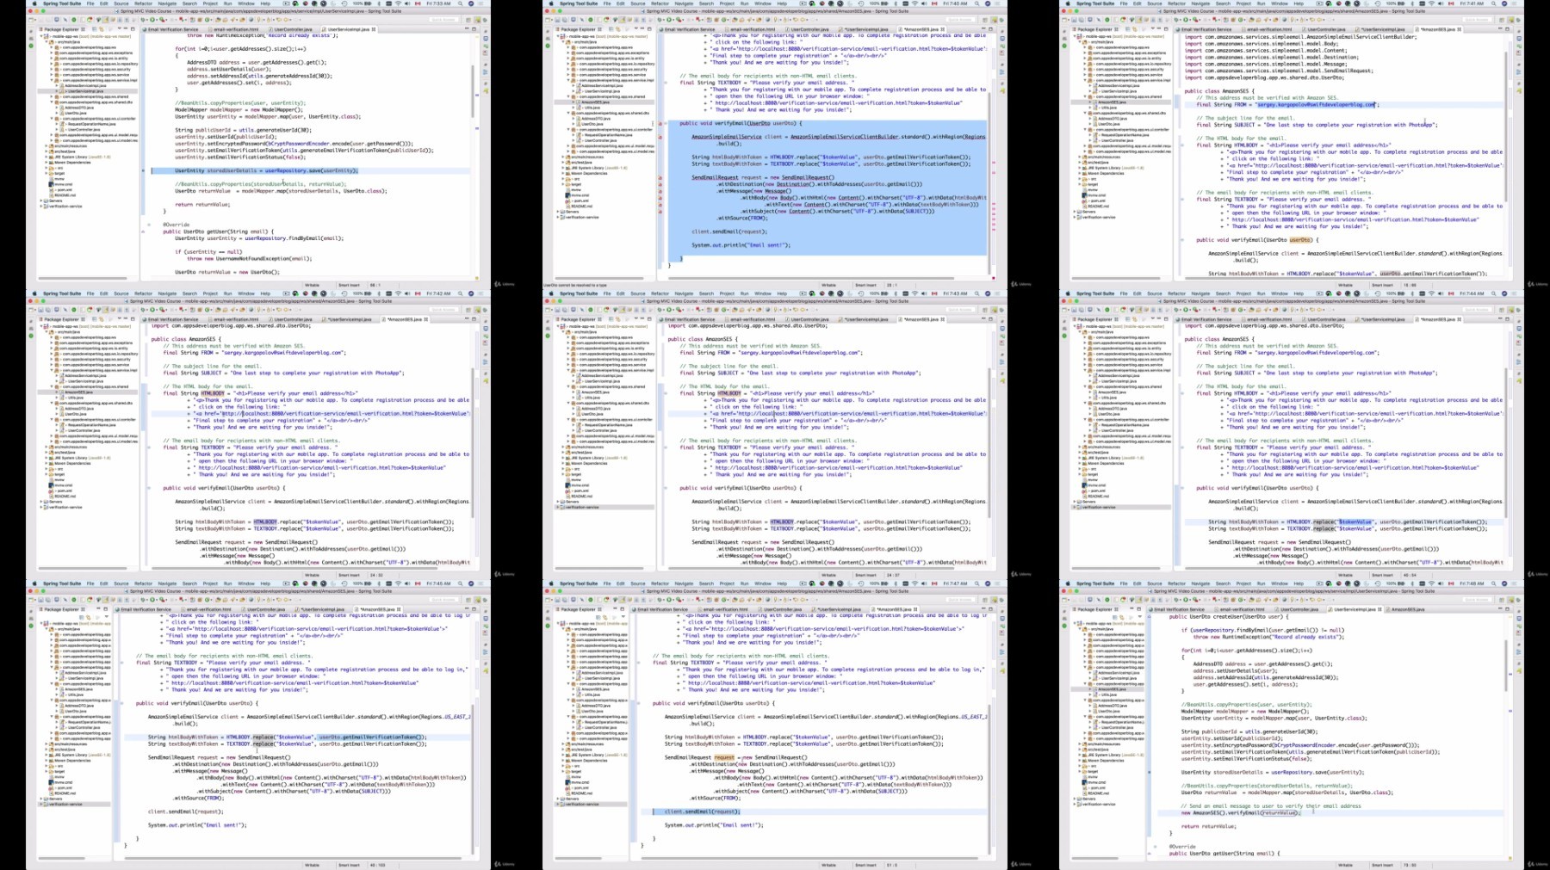
Task: Click Writable status text in 7:33 AM window
Action: [313, 285]
